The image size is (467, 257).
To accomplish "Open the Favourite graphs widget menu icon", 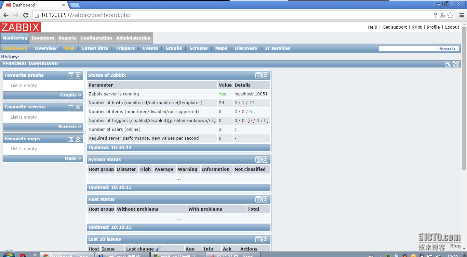I will pyautogui.click(x=71, y=75).
